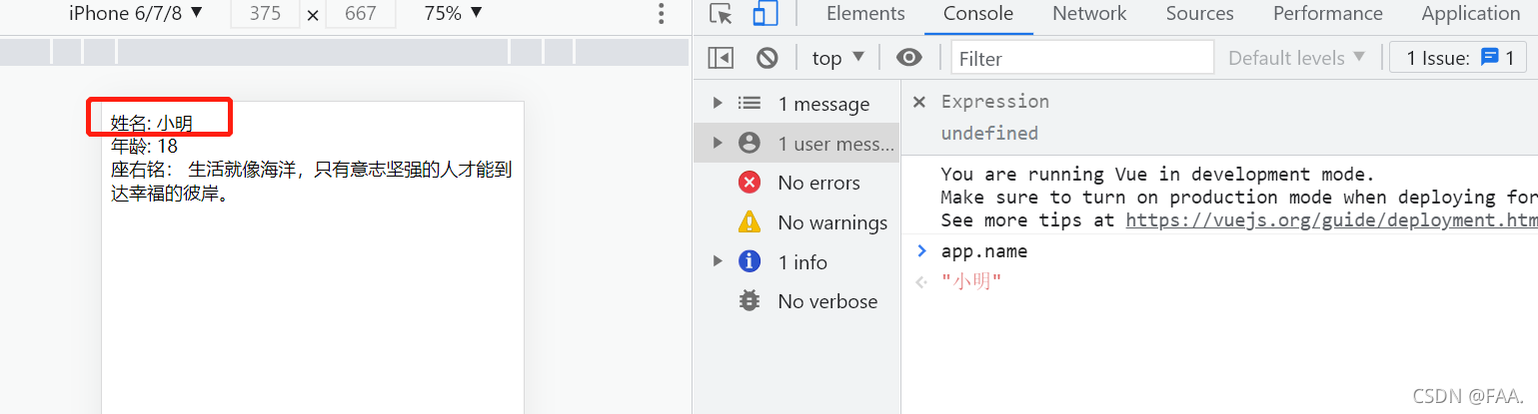Click the 1 Issue button
1538x414 pixels.
pos(1458,58)
